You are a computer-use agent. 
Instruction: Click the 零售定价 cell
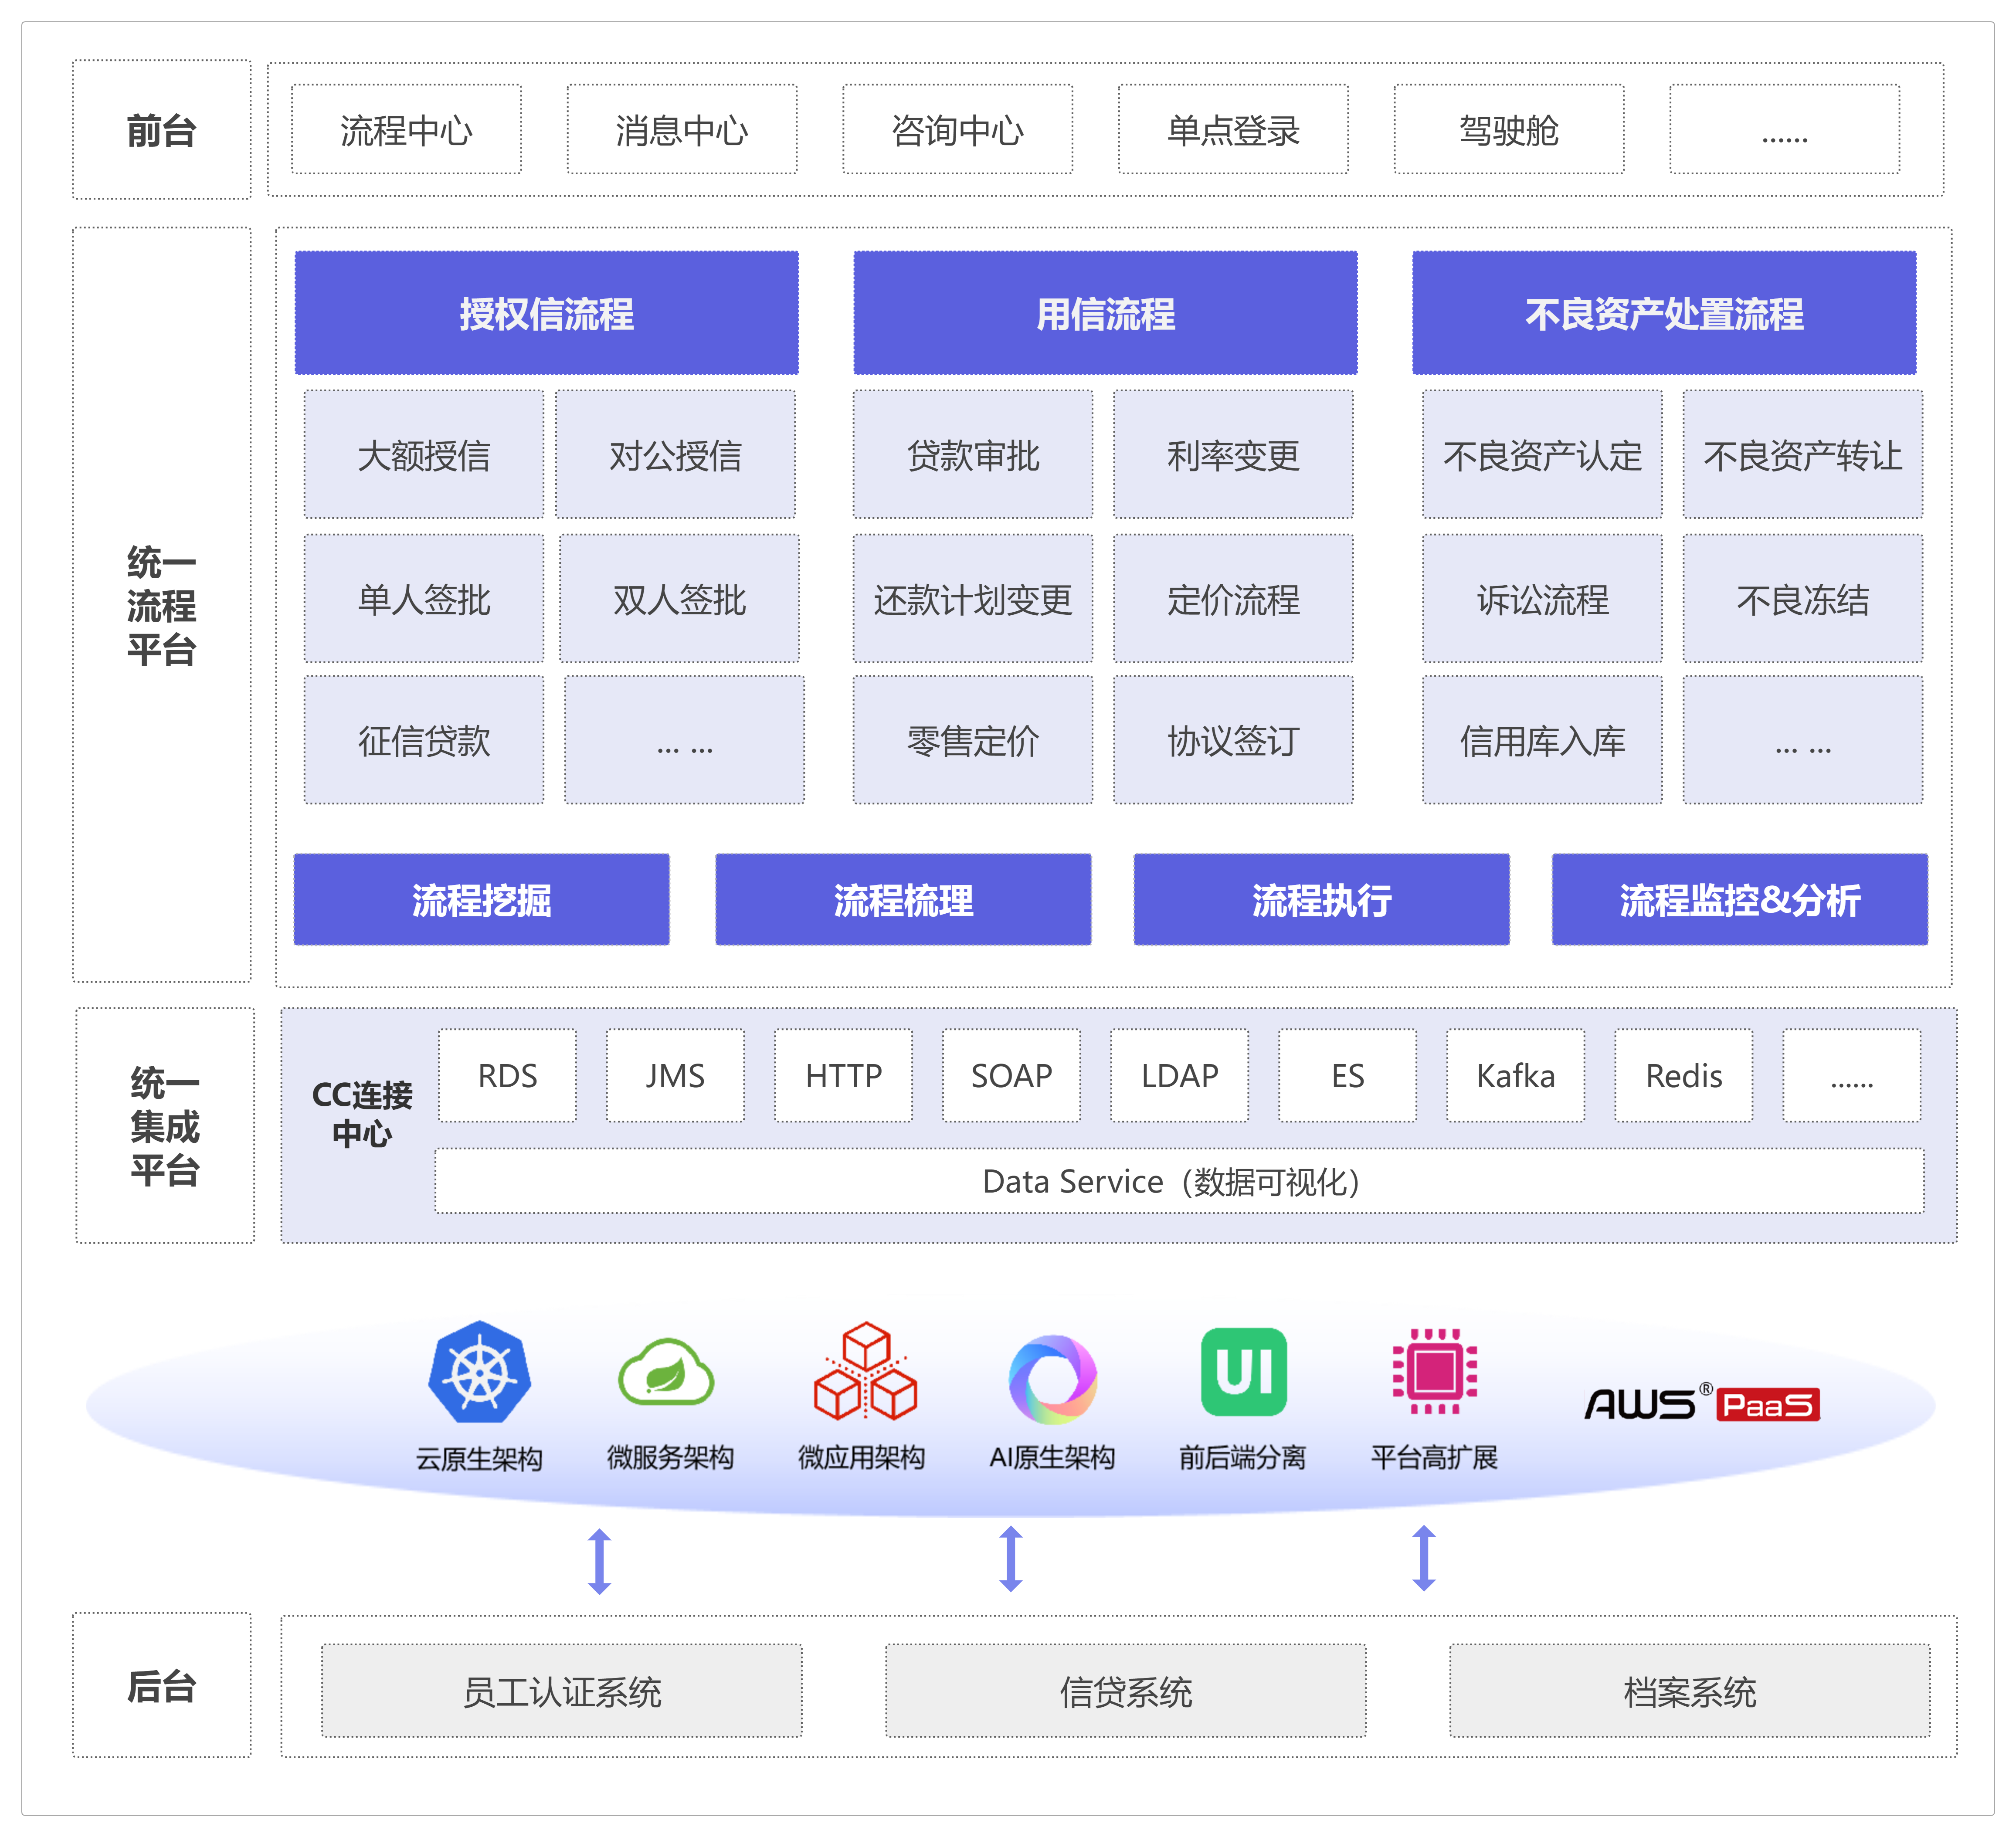(x=973, y=740)
